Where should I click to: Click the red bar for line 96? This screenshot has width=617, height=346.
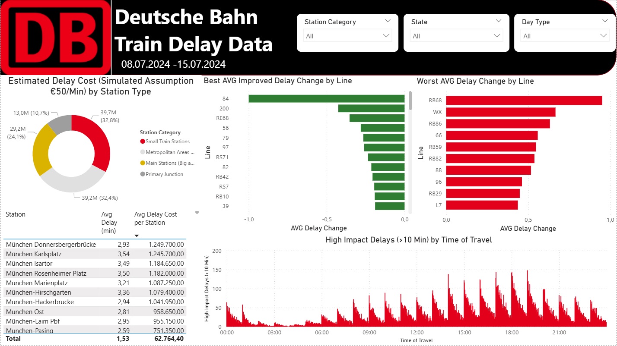484,182
